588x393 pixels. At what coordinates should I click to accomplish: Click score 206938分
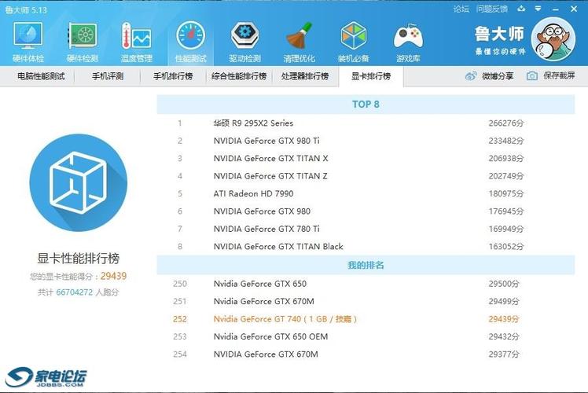(506, 158)
